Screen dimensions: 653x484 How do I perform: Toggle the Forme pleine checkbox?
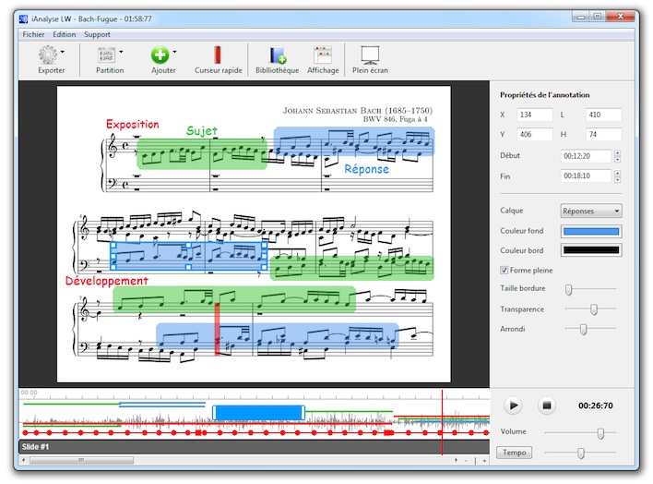coord(504,270)
